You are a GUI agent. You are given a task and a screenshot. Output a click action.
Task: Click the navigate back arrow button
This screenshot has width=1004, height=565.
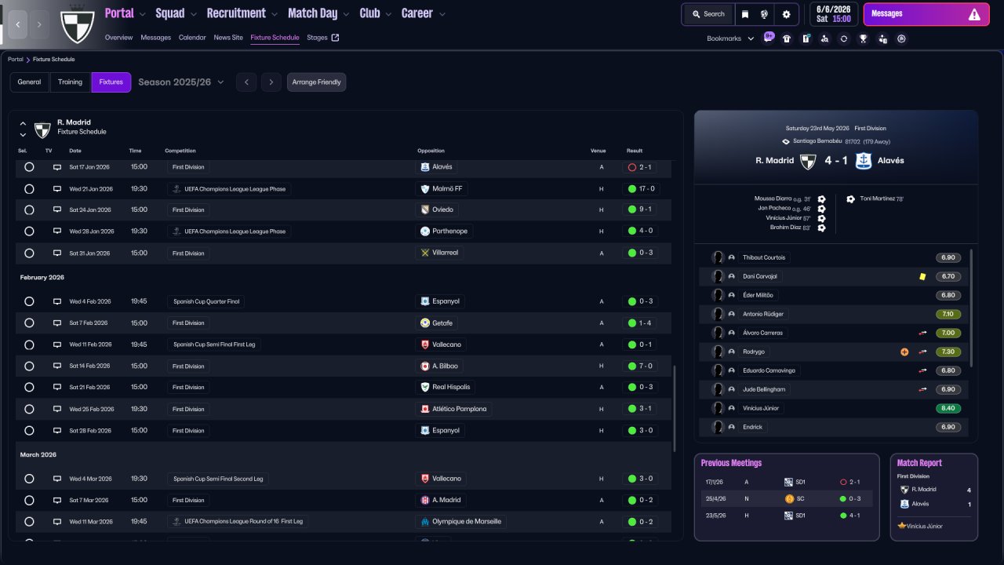[18, 25]
